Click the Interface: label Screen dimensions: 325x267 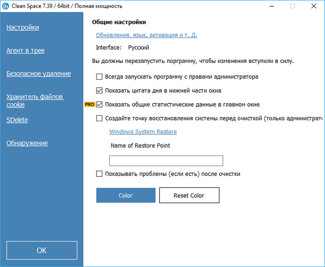[109, 48]
